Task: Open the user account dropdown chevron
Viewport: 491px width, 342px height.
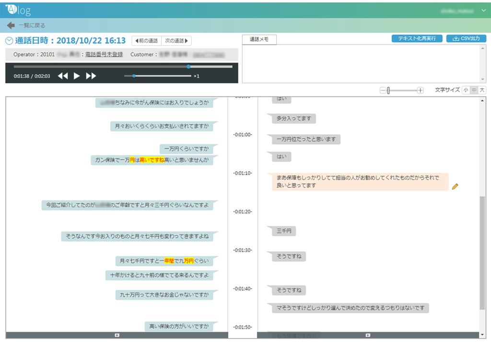Action: pos(483,11)
